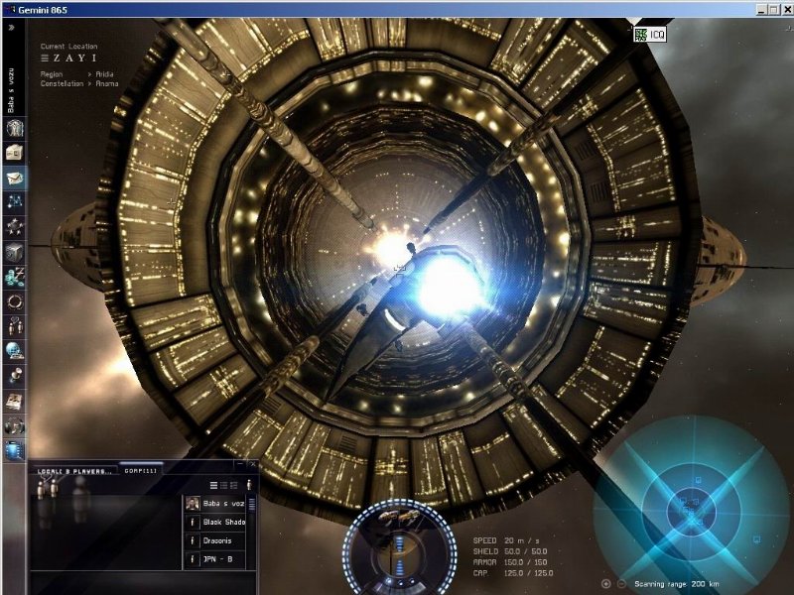Open the newspaper journal sidebar icon
Image resolution: width=794 pixels, height=595 pixels.
15,402
